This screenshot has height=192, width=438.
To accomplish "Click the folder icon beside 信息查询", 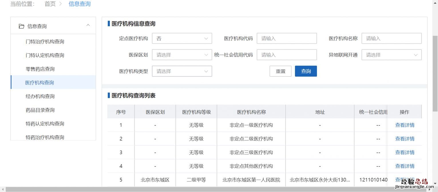I will point(21,26).
